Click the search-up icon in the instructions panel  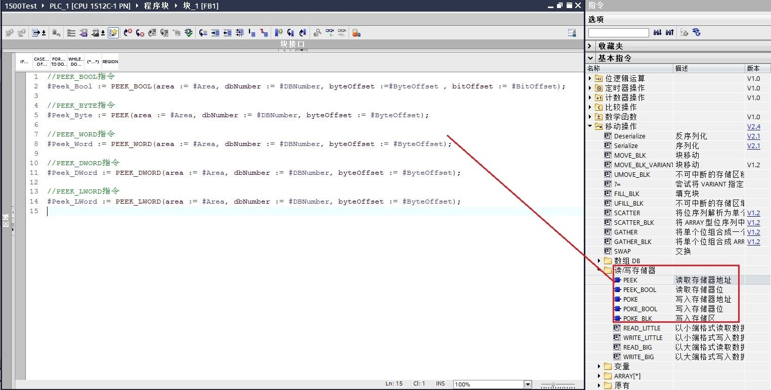click(x=670, y=32)
